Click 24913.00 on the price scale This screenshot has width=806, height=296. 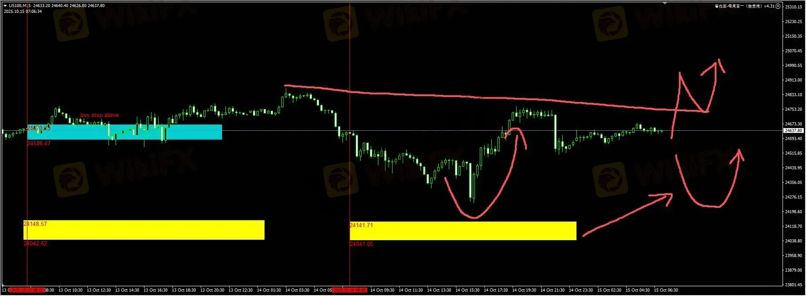click(793, 80)
